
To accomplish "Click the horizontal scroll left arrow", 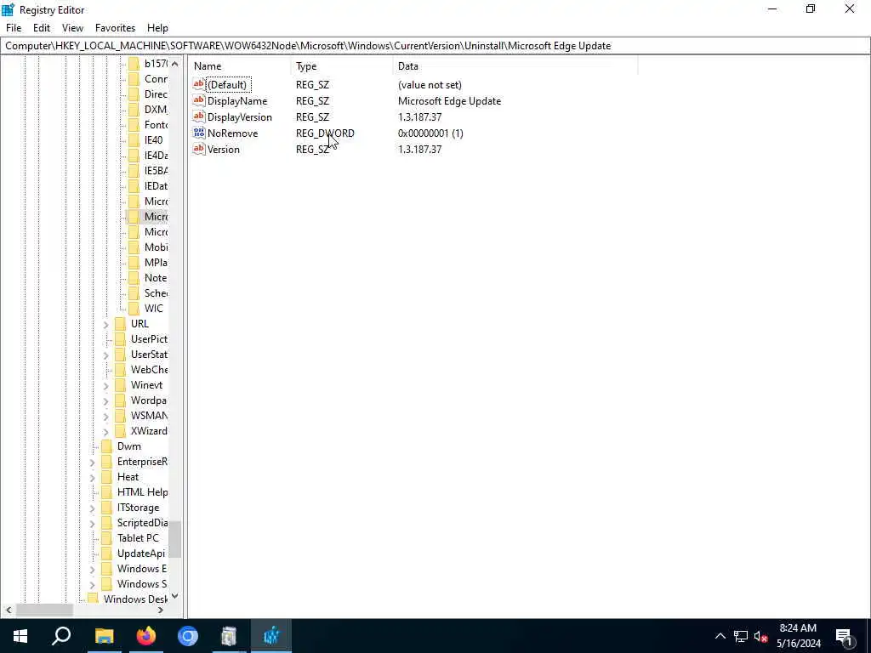I will click(9, 610).
